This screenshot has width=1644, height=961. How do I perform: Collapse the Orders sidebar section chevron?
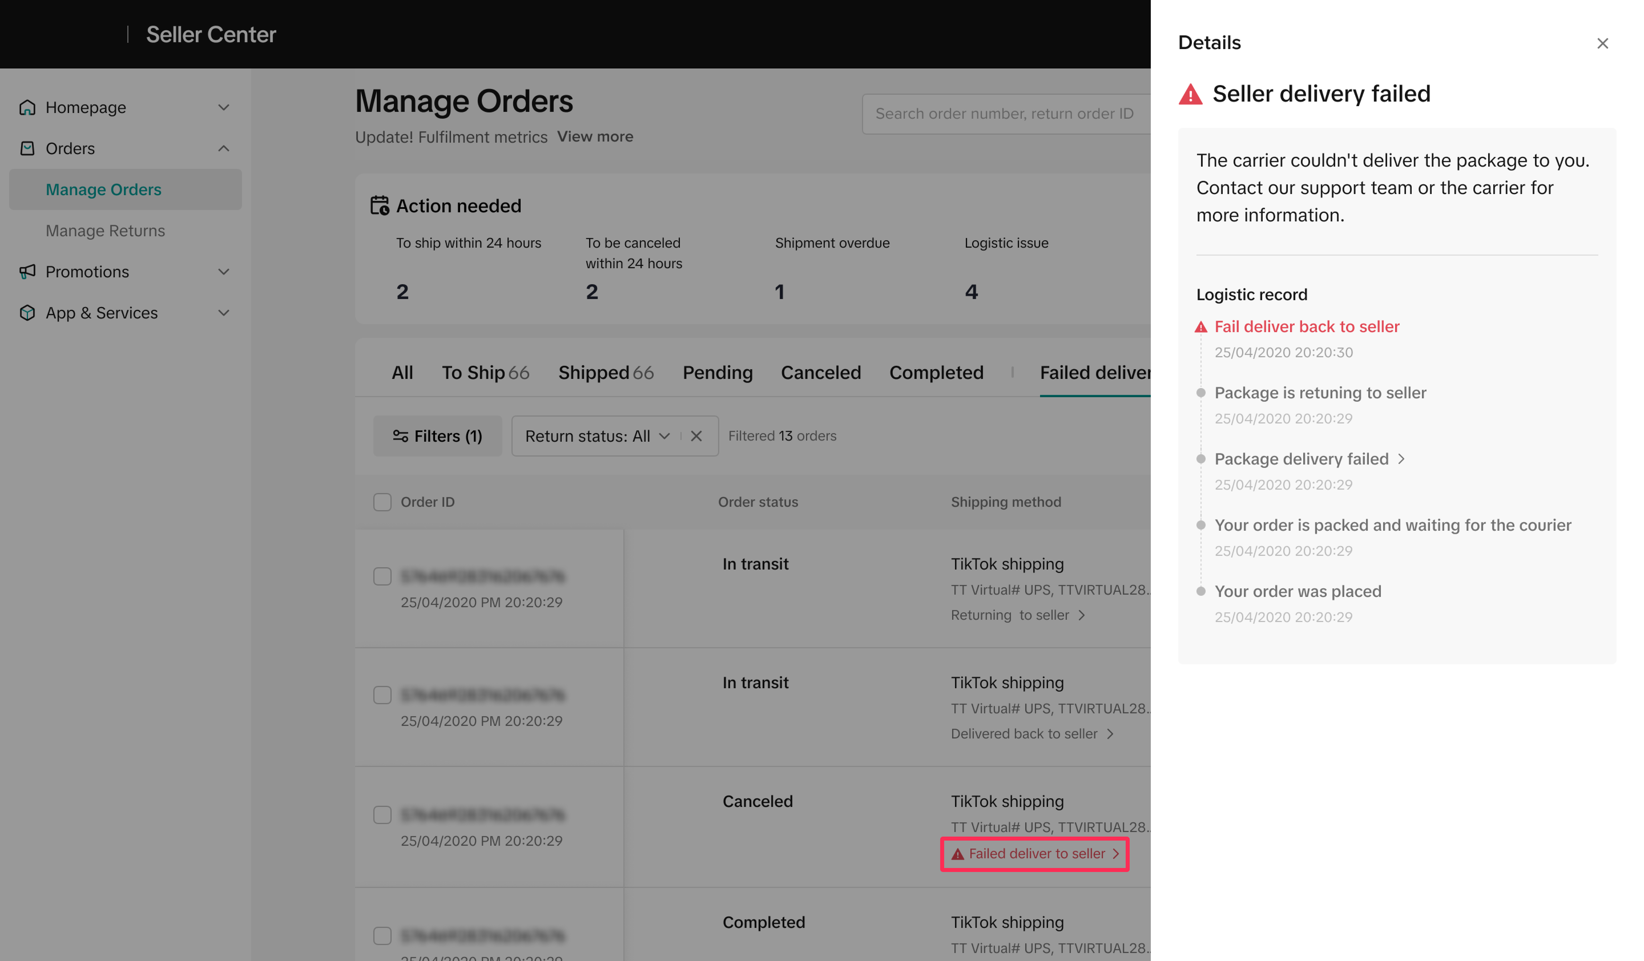(x=224, y=148)
